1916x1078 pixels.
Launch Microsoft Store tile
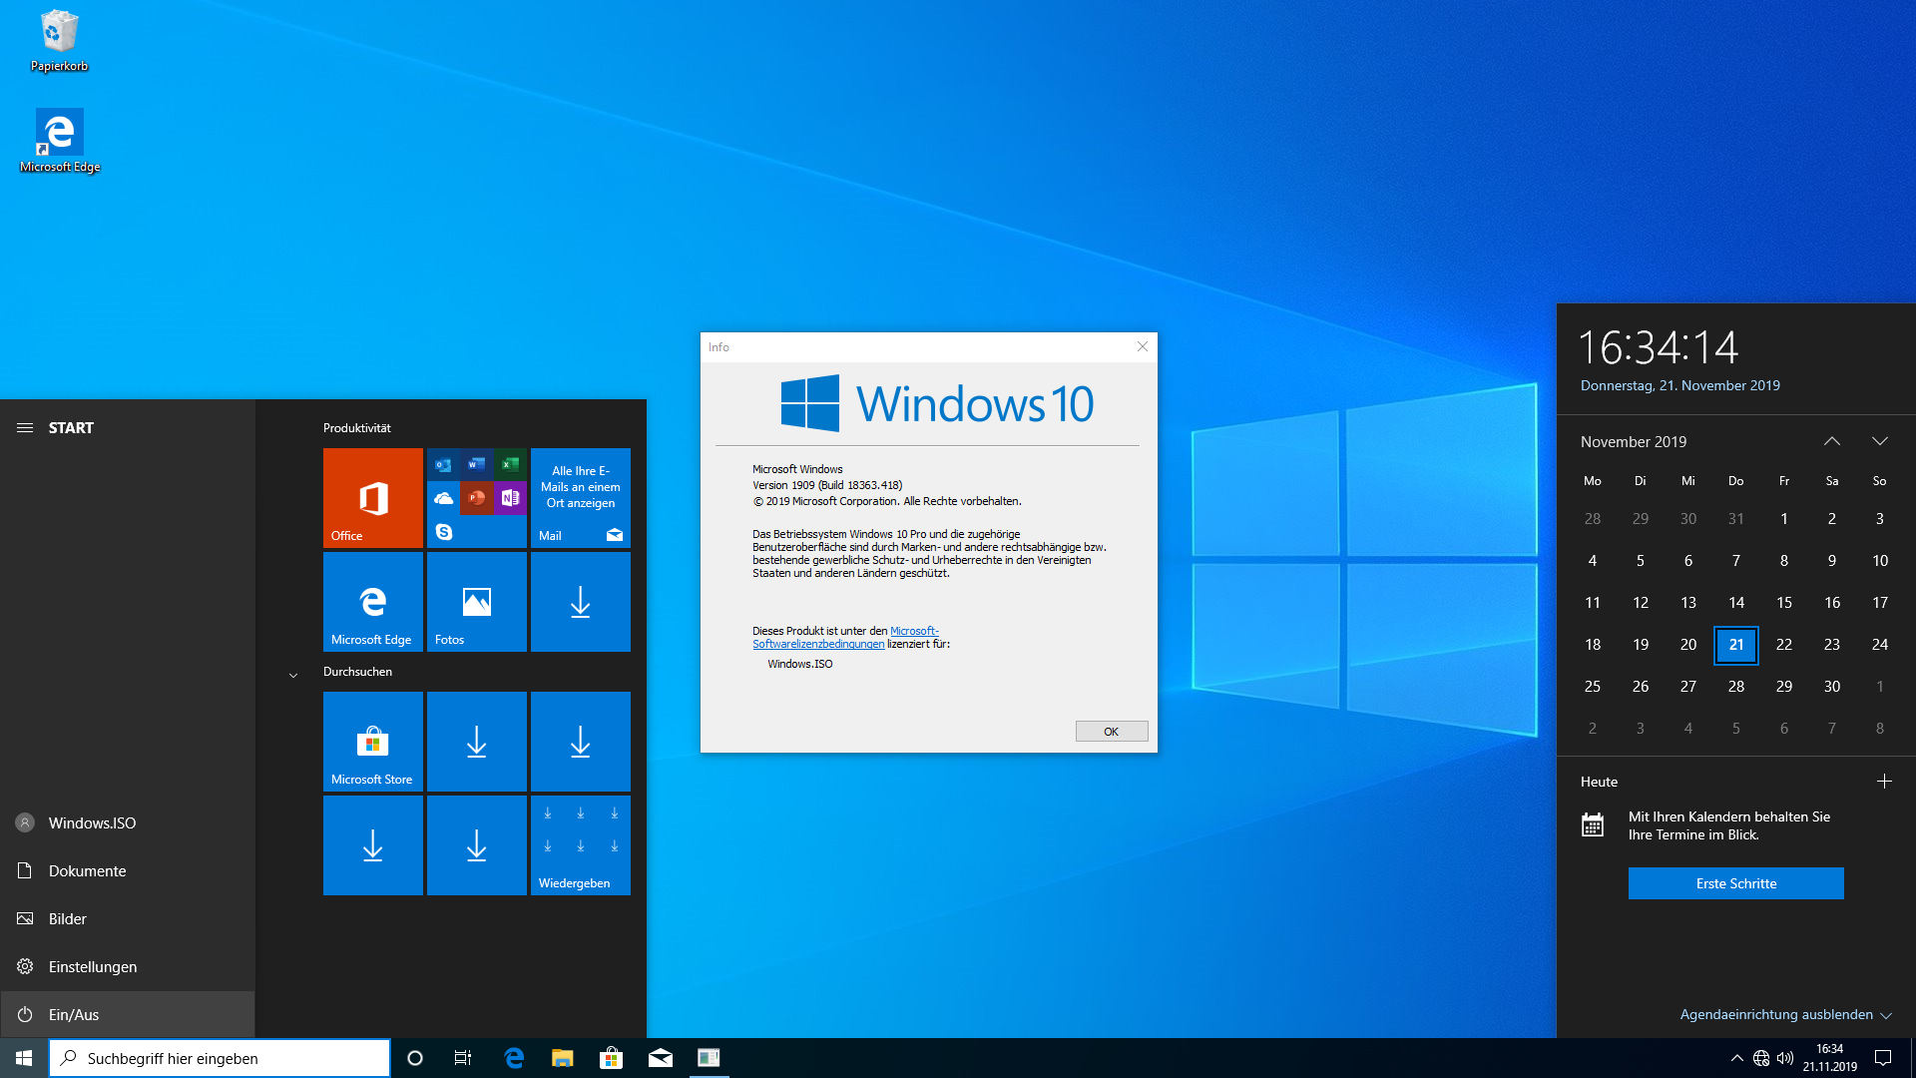pyautogui.click(x=372, y=742)
